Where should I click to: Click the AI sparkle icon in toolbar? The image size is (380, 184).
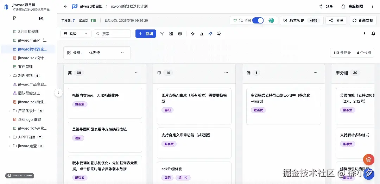210,34
